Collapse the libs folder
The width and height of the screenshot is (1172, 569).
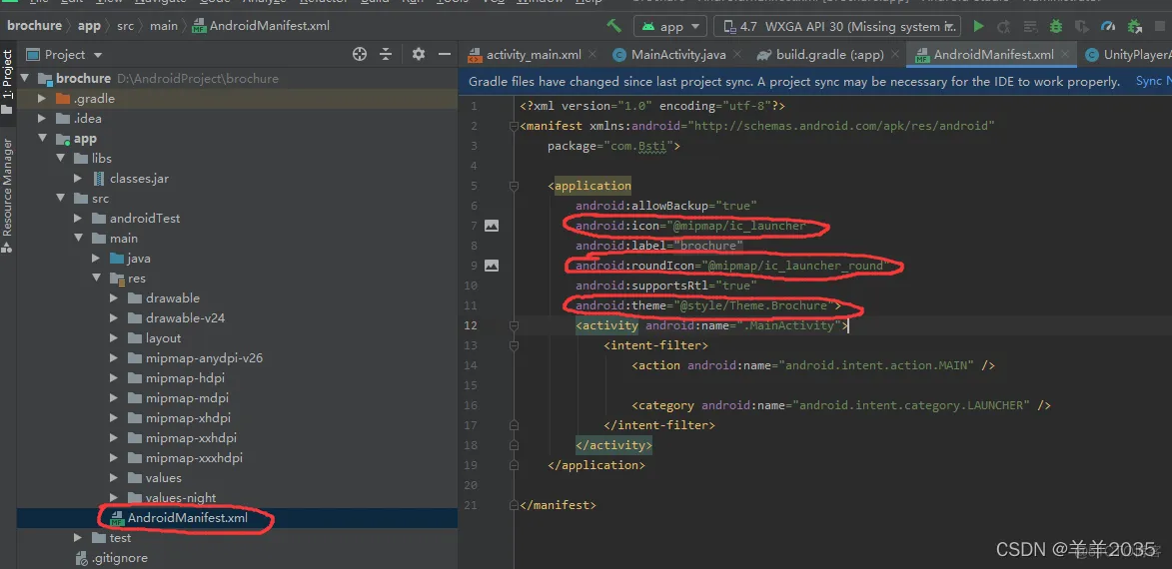(60, 159)
